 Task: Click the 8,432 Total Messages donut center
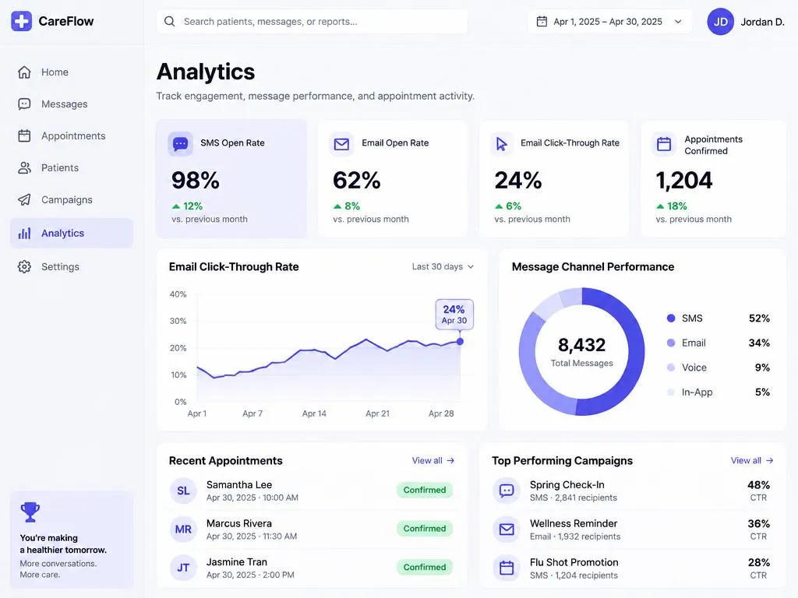(x=581, y=351)
